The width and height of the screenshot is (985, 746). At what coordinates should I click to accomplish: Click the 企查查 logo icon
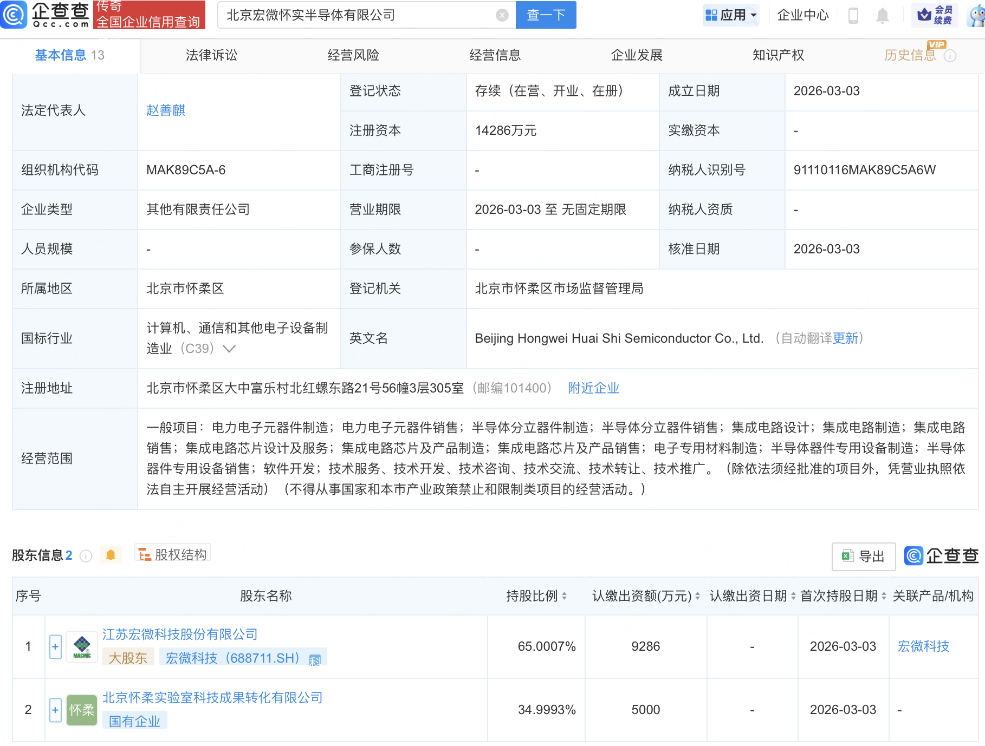coord(15,15)
